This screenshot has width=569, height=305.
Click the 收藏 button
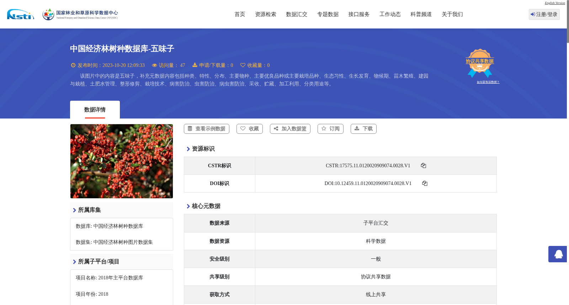[250, 129]
